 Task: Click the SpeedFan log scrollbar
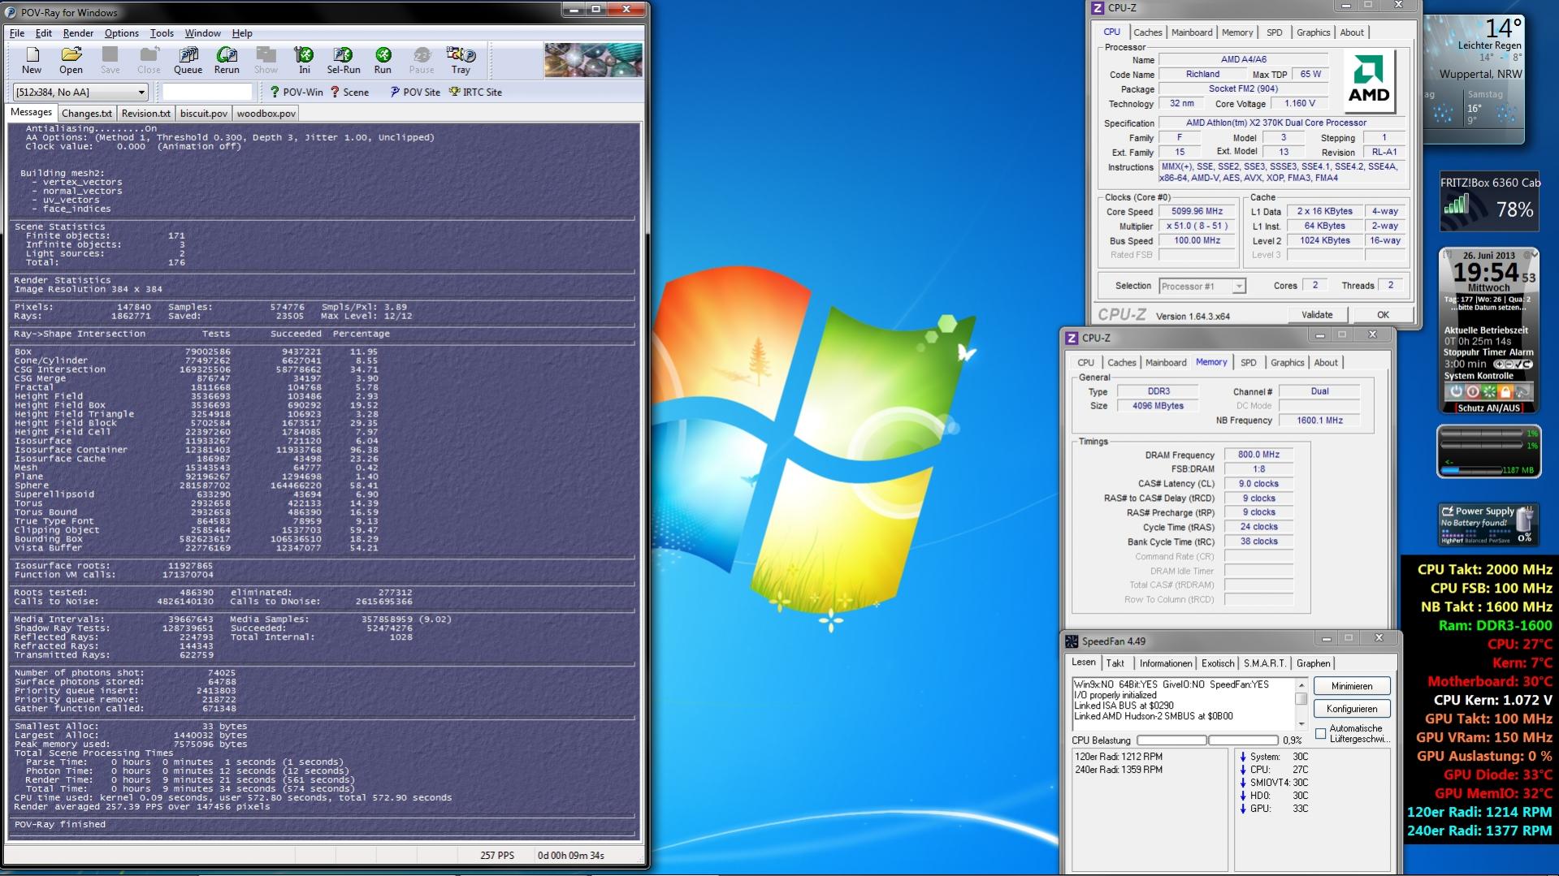(x=1301, y=703)
